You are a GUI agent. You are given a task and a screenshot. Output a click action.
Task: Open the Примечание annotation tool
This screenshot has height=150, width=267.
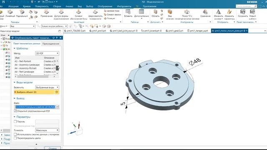(46, 13)
